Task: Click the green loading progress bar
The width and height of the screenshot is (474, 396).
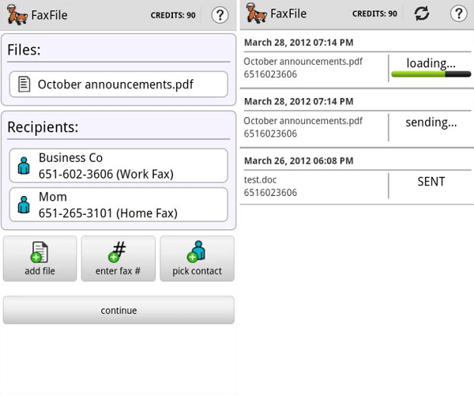Action: tap(431, 74)
